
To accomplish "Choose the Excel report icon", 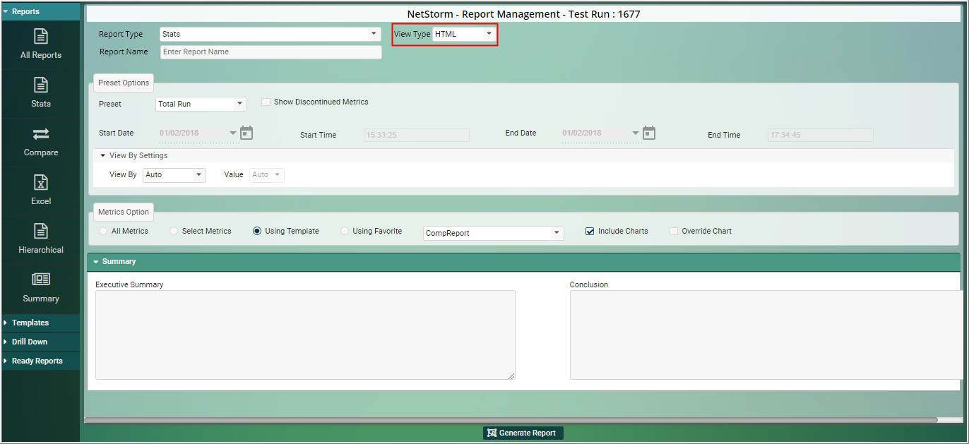I will [41, 182].
